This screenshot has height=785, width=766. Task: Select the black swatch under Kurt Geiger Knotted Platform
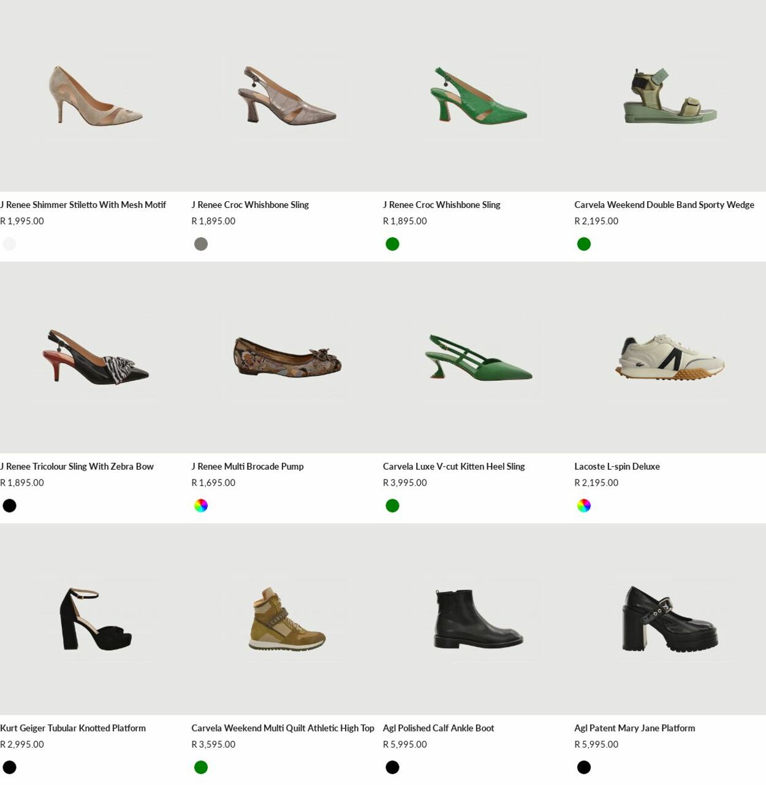click(9, 767)
